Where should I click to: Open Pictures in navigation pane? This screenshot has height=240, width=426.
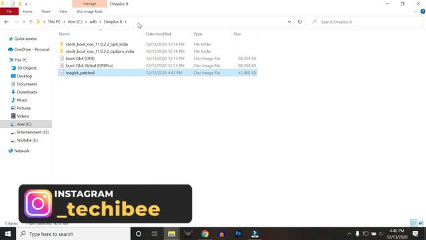pyautogui.click(x=24, y=108)
